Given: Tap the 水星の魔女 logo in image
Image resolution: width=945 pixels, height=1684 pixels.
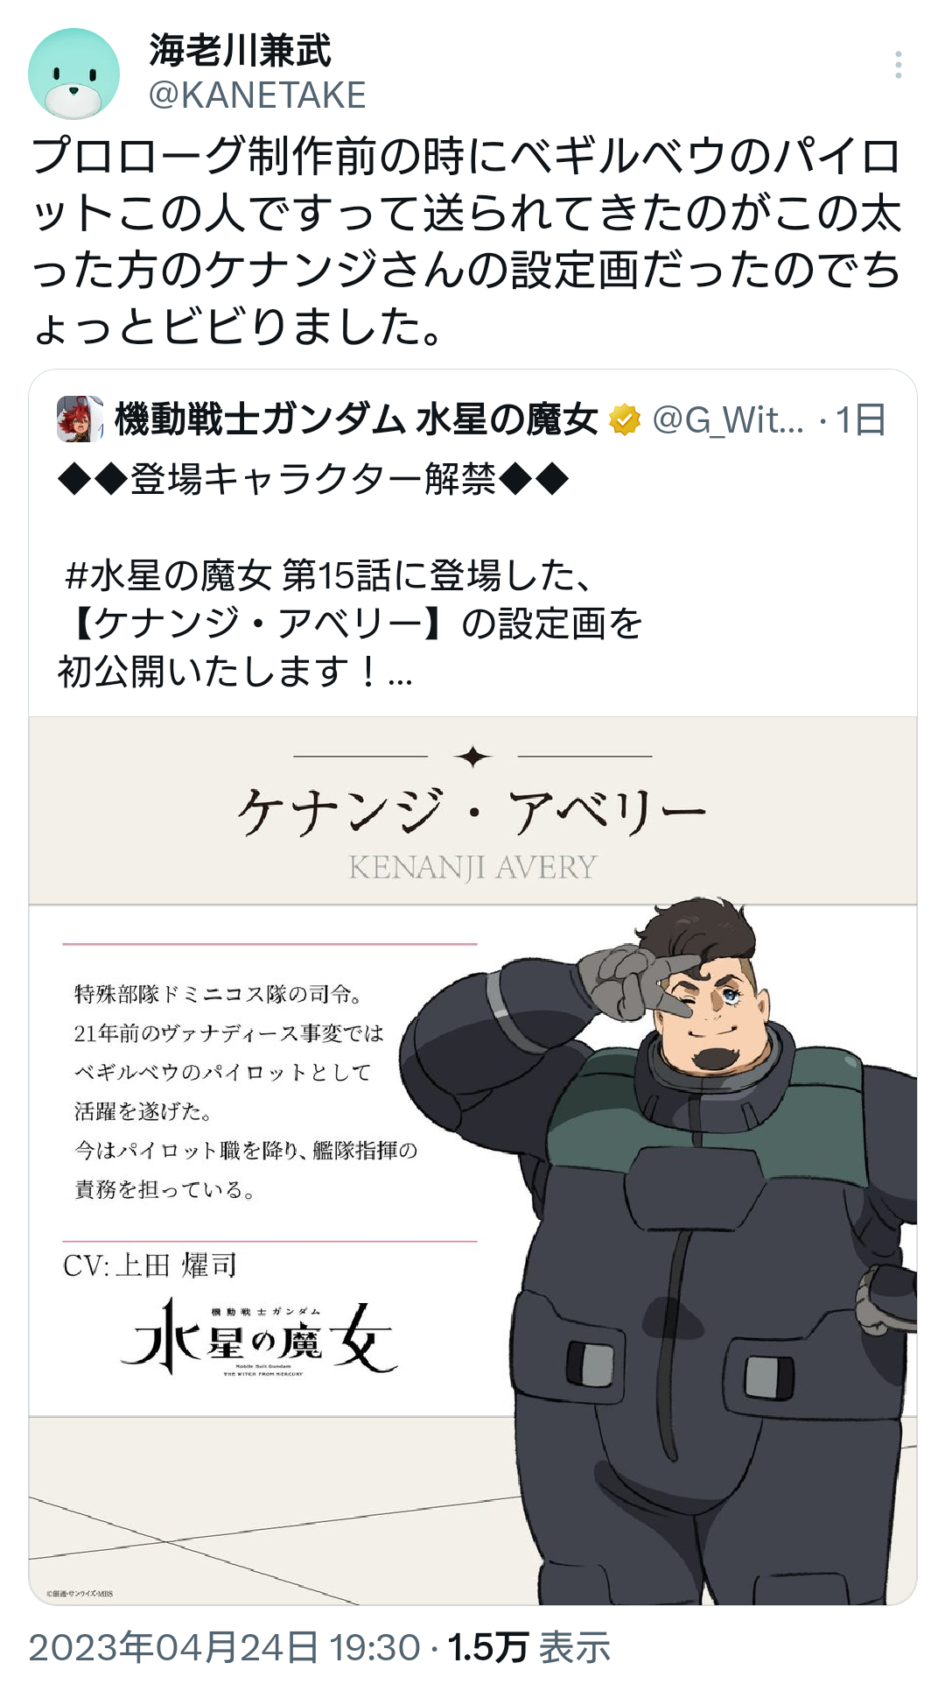Looking at the screenshot, I should click(259, 1339).
